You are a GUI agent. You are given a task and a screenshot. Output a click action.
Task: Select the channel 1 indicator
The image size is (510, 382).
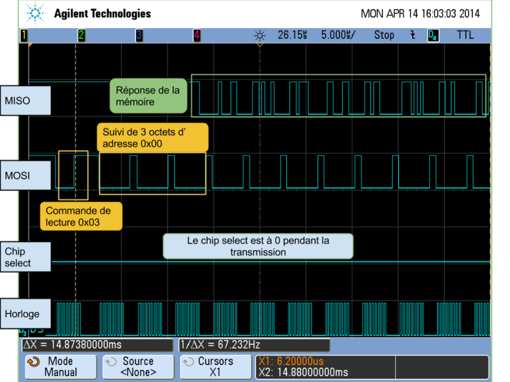(x=24, y=36)
